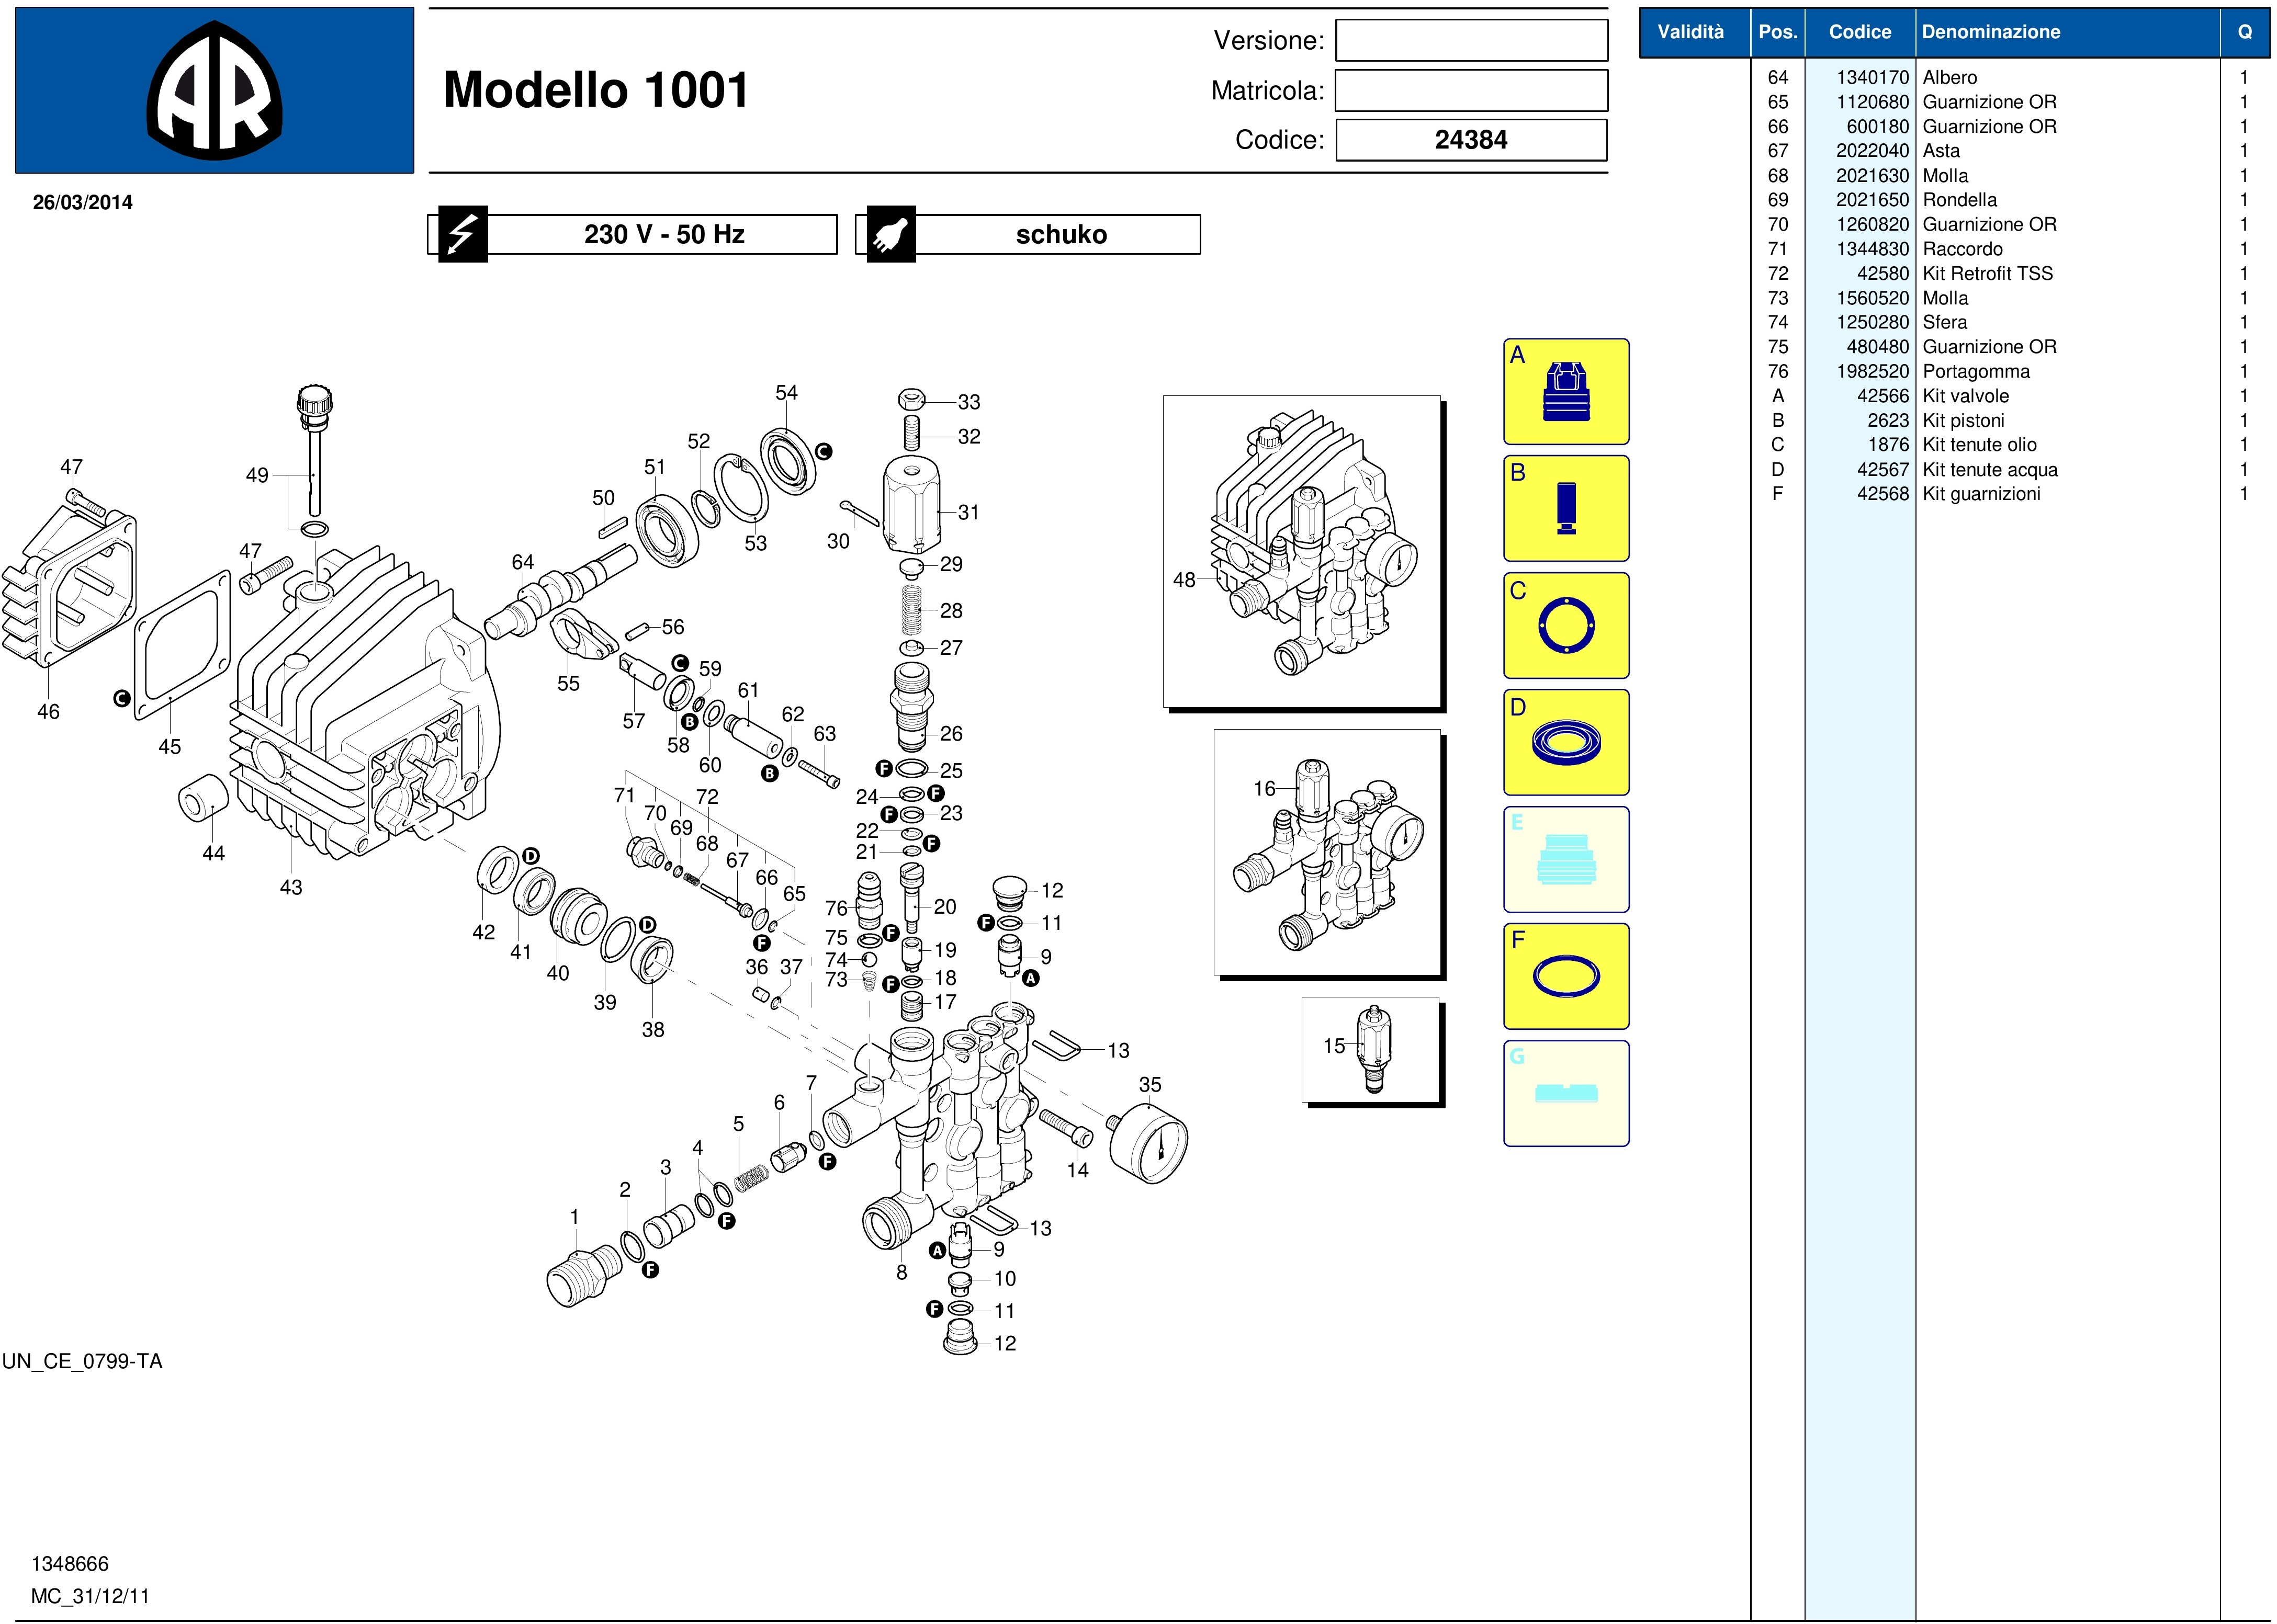Click the lightning voltage icon
Image resolution: width=2277 pixels, height=1624 pixels.
[462, 234]
